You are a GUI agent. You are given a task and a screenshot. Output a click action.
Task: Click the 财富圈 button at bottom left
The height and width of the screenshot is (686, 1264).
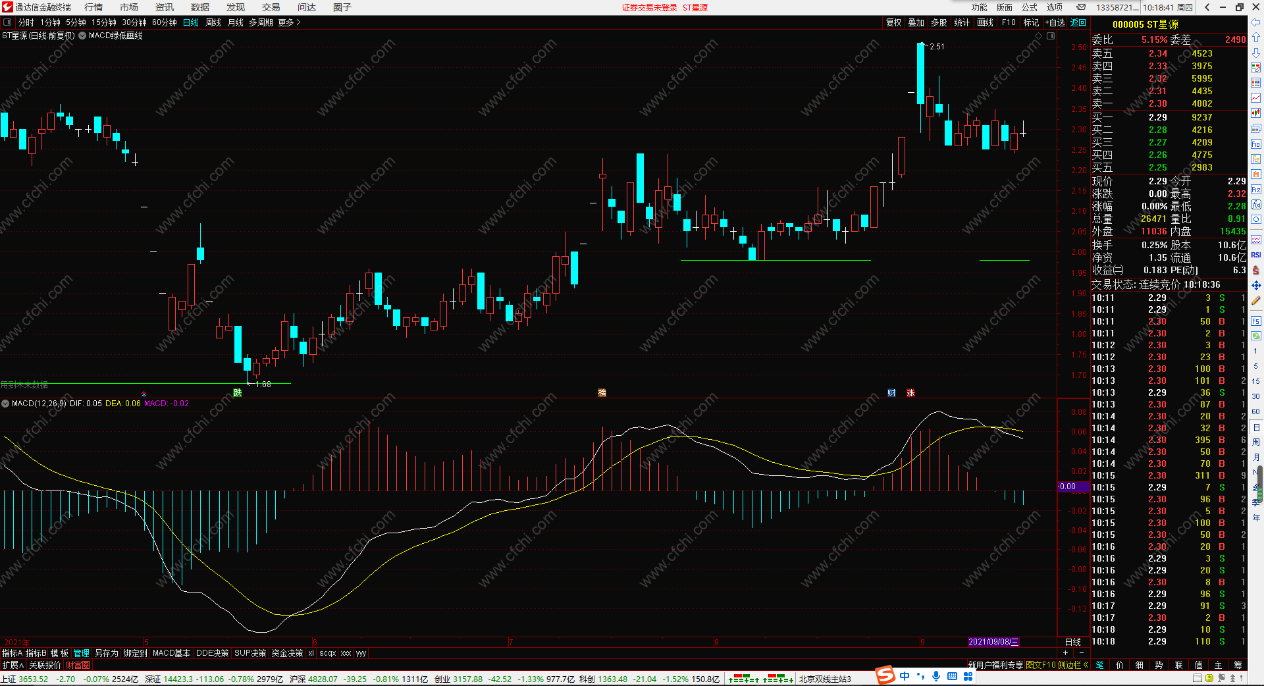pyautogui.click(x=78, y=665)
